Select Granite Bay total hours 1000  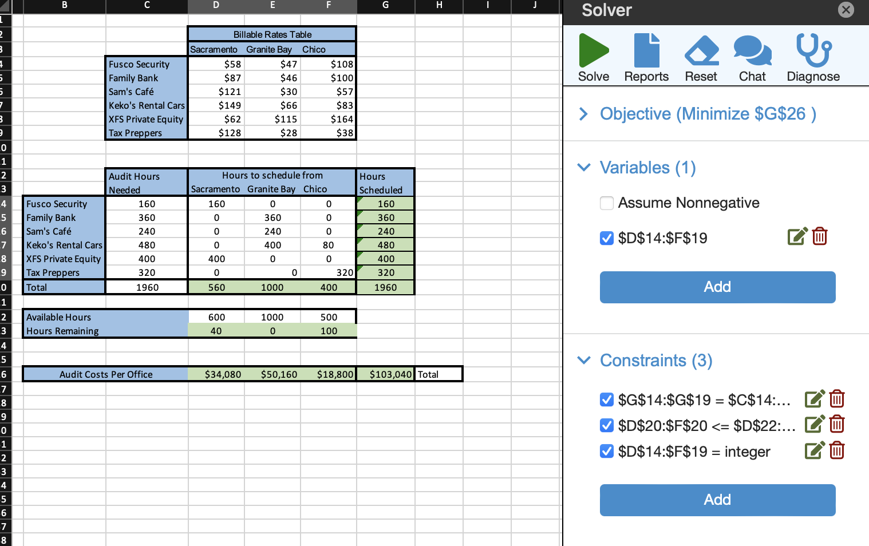[x=272, y=287]
